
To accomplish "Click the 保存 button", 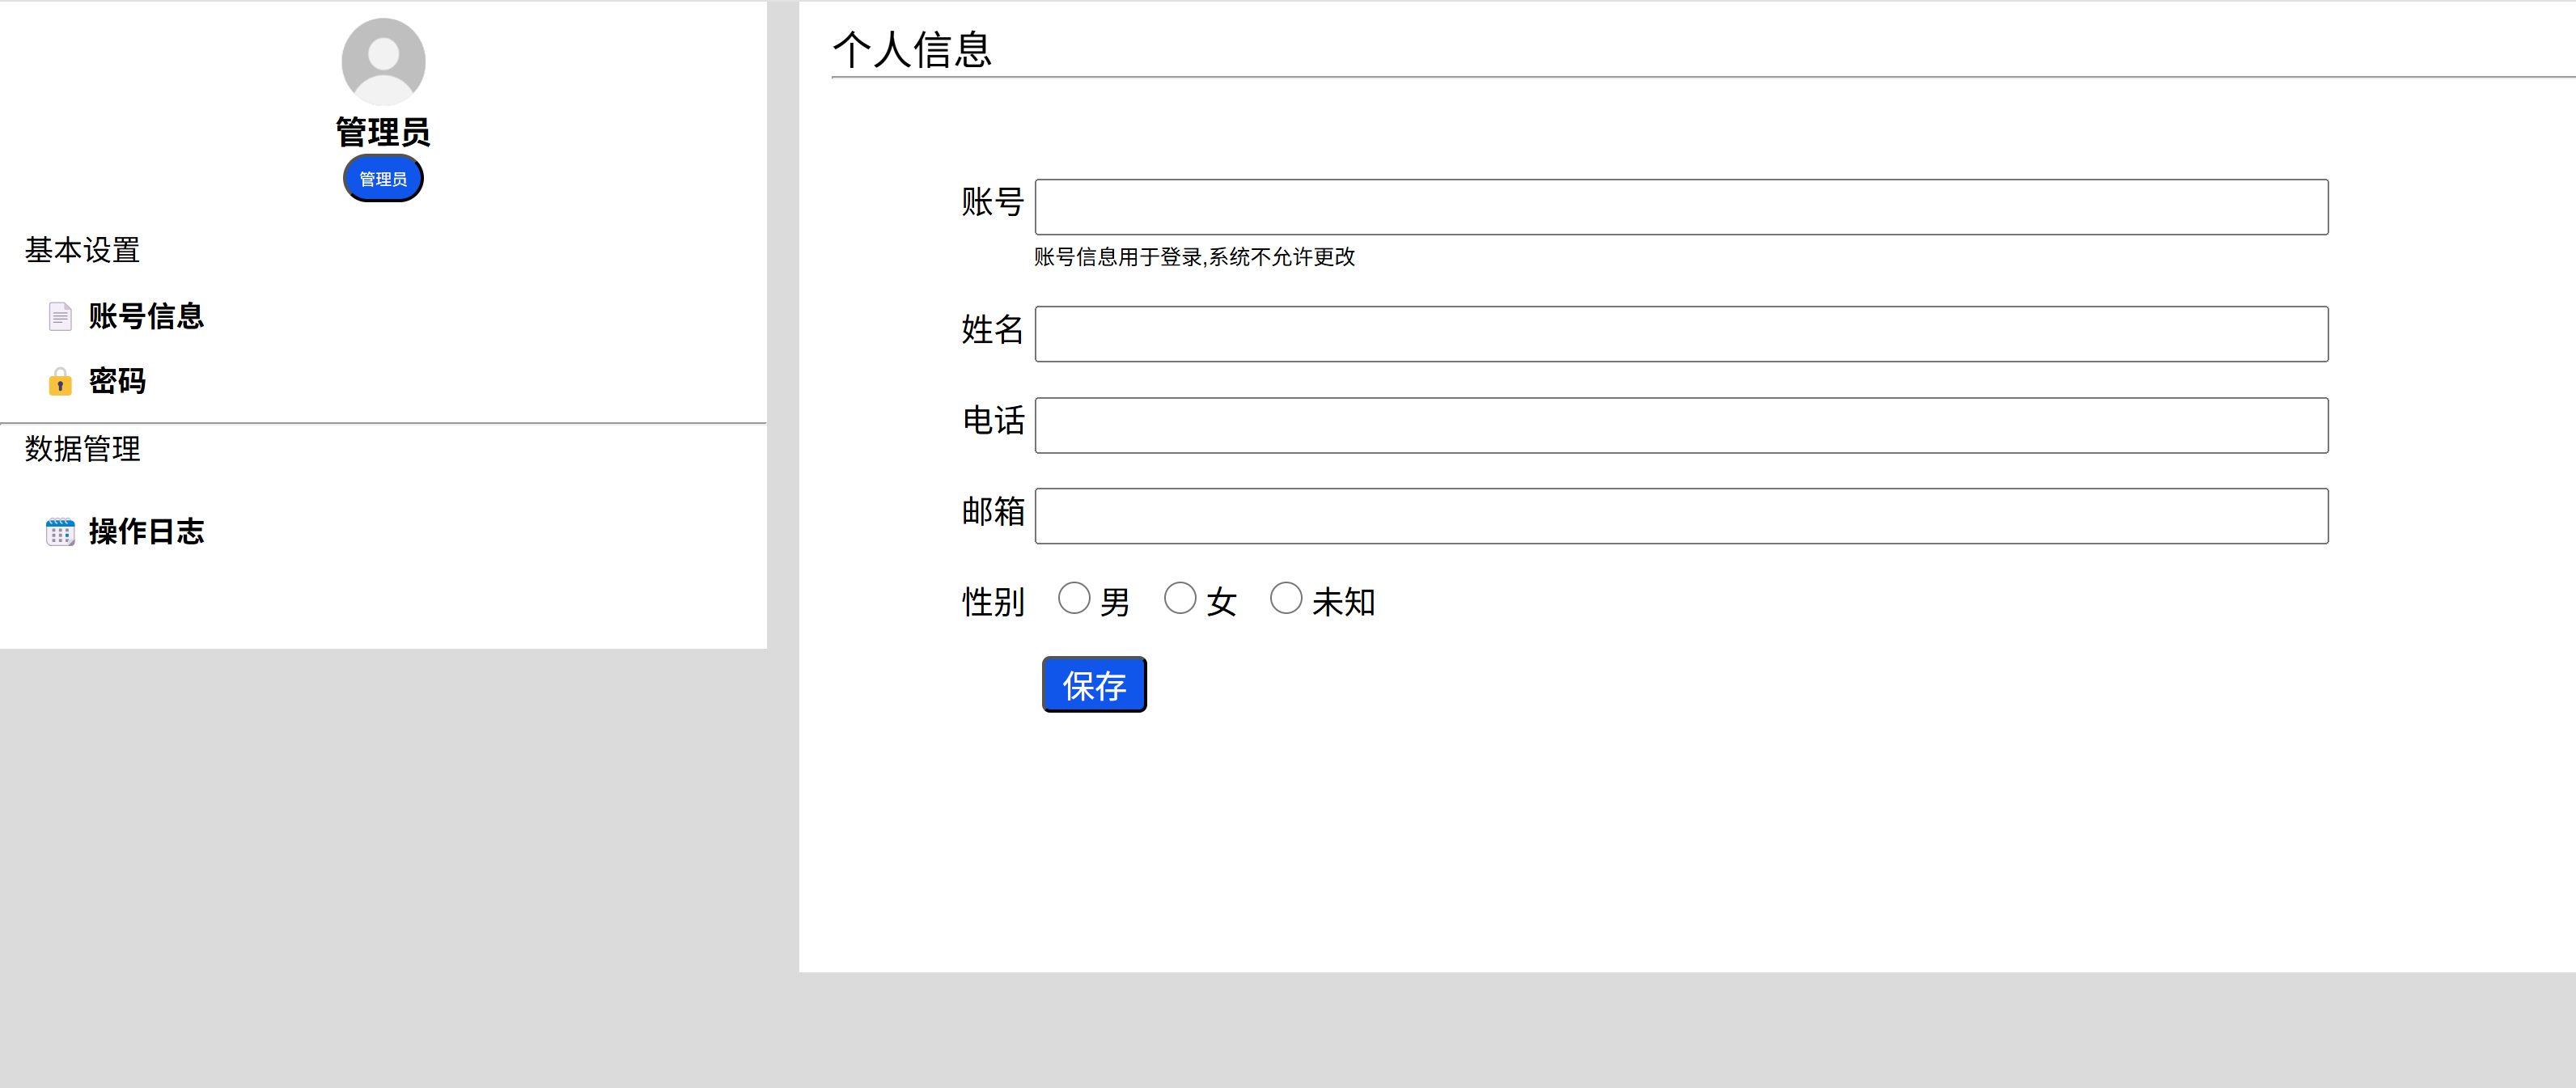I will [x=1094, y=685].
